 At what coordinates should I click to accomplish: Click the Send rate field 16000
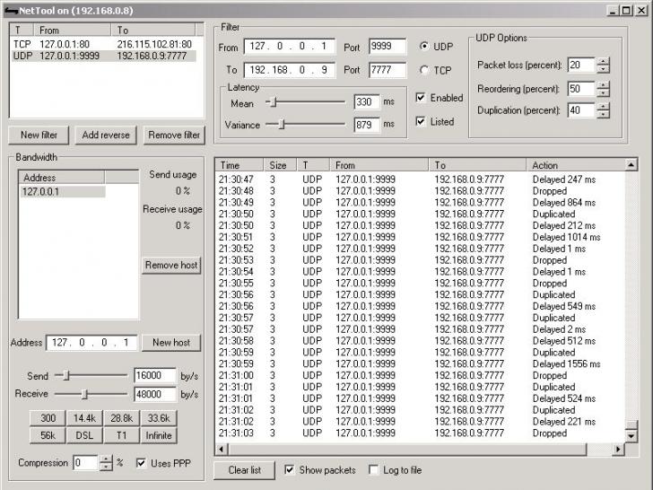pos(155,376)
